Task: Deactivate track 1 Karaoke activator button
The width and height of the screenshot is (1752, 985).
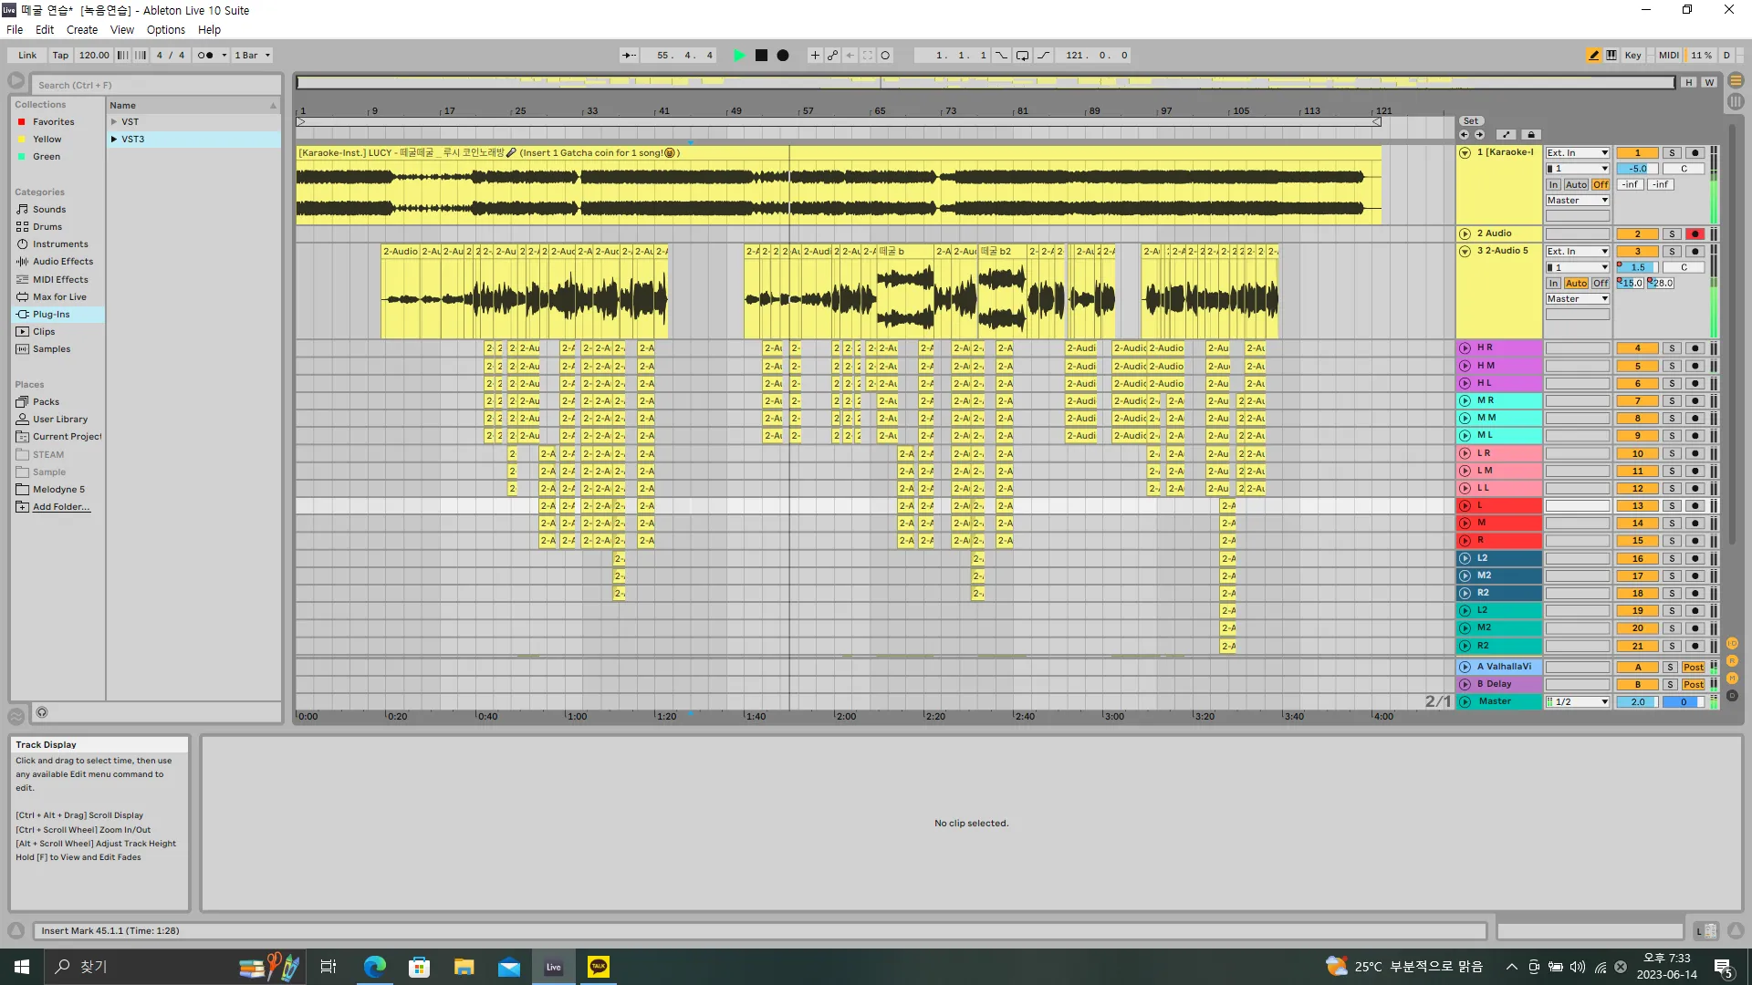Action: click(x=1637, y=153)
